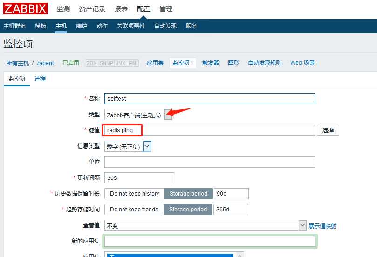This screenshot has width=377, height=257.
Task: Click the 选择 button beside 键值
Action: tap(328, 130)
